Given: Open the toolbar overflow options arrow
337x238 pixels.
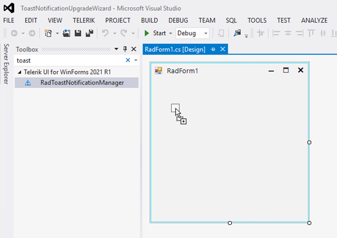Looking at the screenshot, I should click(246, 36).
